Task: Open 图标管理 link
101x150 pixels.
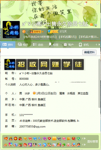Action: click(93, 141)
